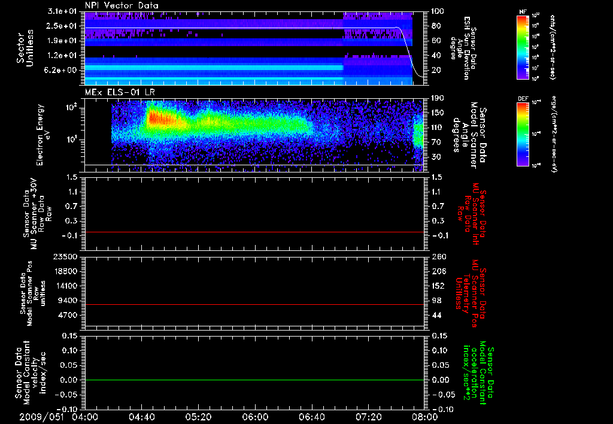The width and height of the screenshot is (613, 424).
Task: Click the "18800" scanner position tick label
Action: coord(65,271)
